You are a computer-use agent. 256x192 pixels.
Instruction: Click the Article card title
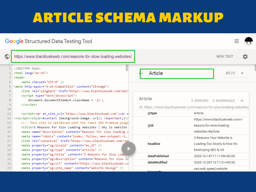145,99
